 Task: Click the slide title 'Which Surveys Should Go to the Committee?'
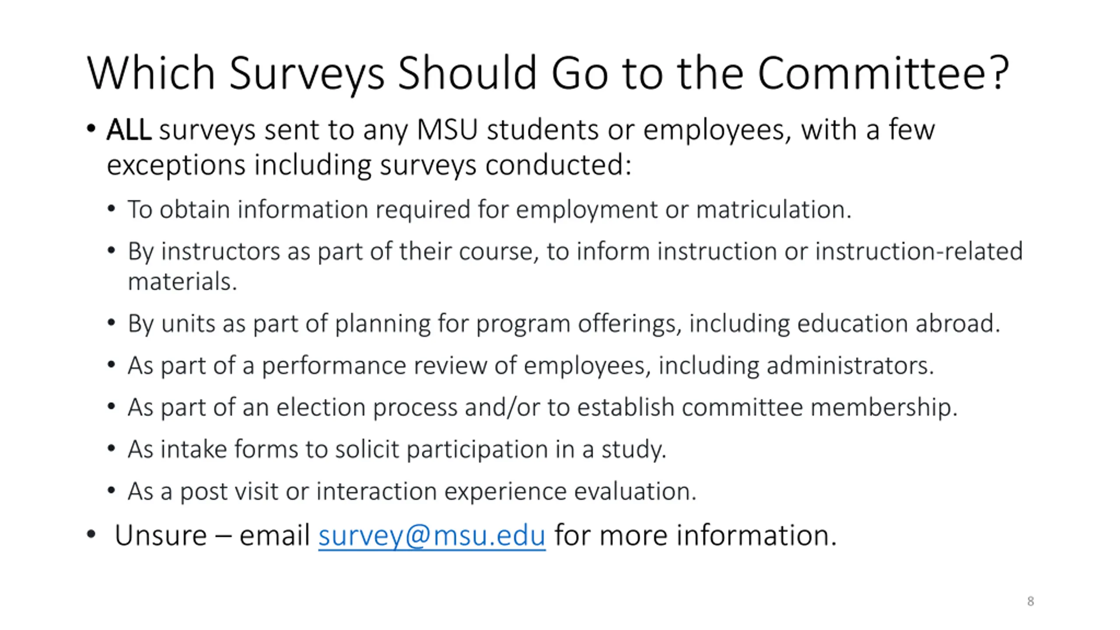click(548, 73)
